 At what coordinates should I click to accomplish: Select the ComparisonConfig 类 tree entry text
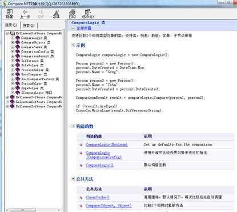coord(37,51)
